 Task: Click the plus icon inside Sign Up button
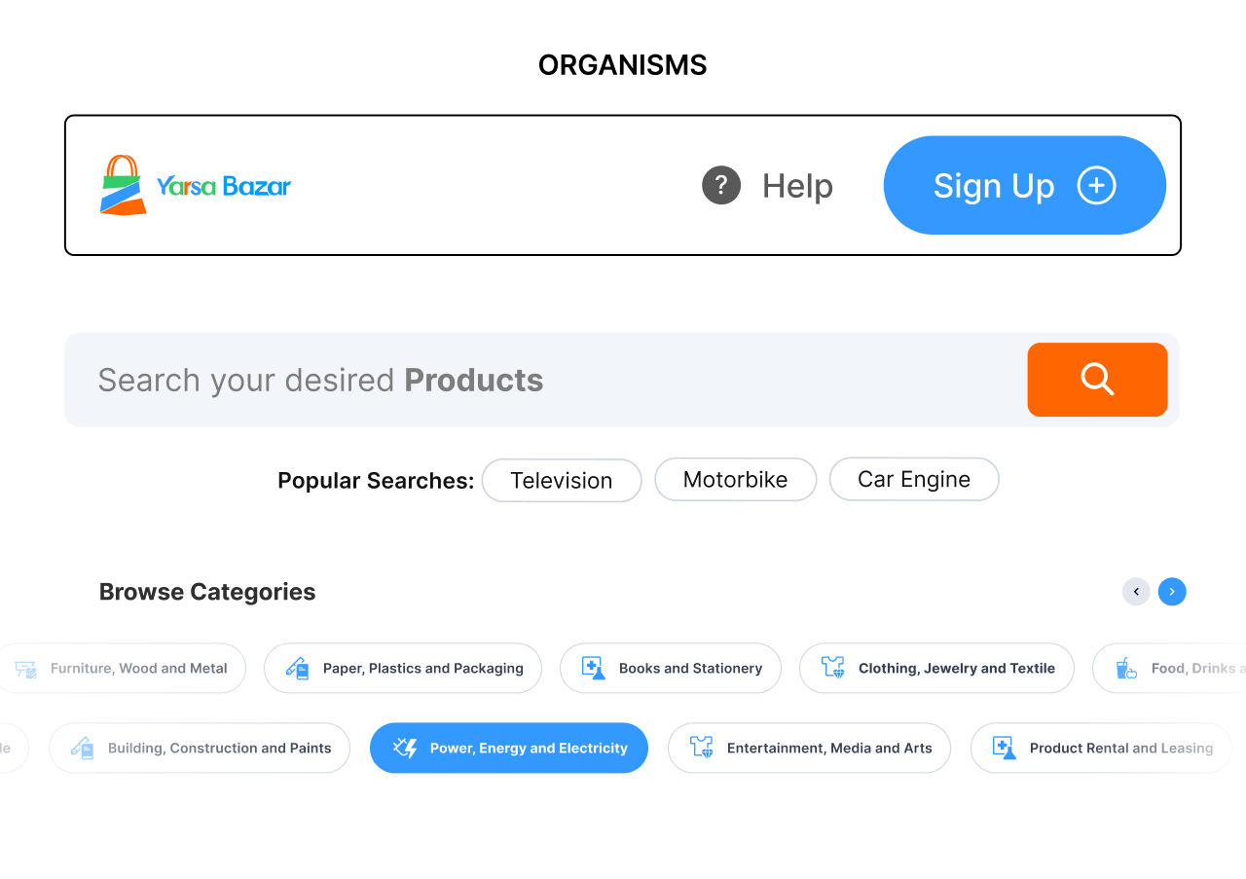click(1096, 185)
